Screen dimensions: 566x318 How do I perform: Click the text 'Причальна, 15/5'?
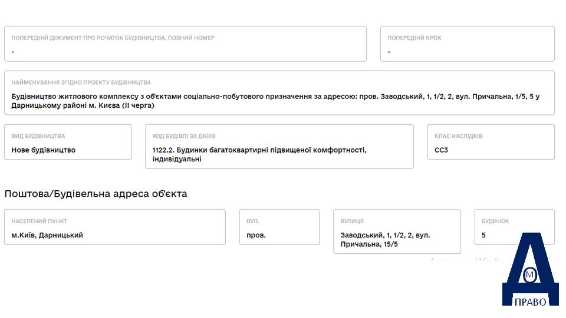pos(369,244)
